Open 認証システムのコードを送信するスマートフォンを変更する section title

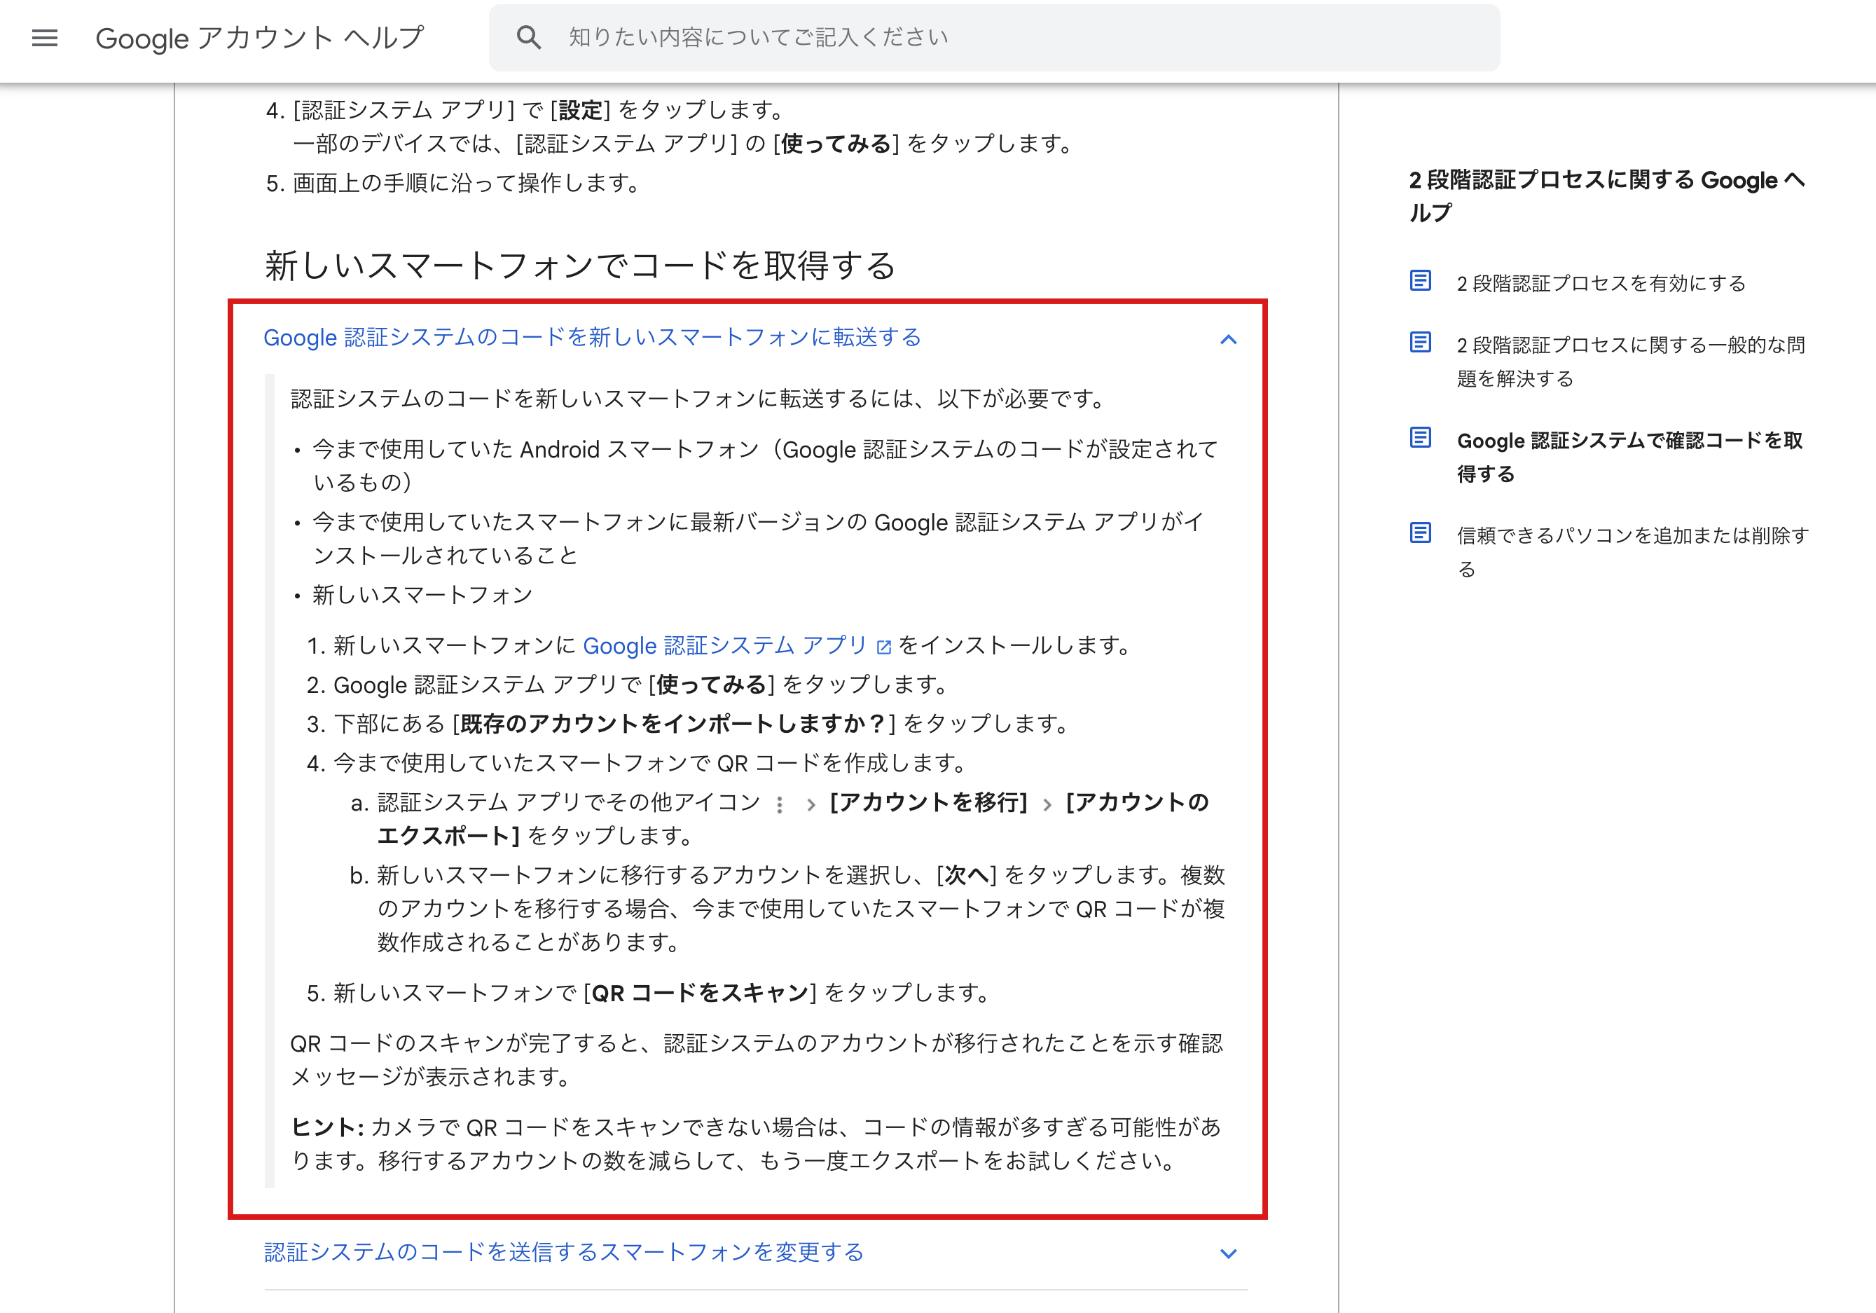coord(564,1252)
